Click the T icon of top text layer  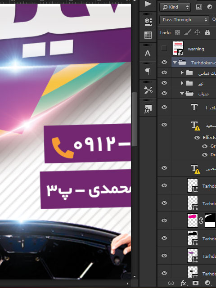click(x=194, y=107)
